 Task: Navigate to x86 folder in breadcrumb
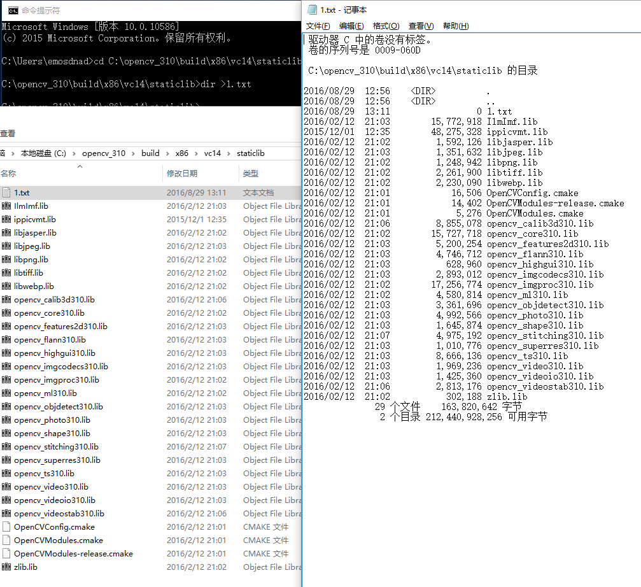[x=182, y=153]
